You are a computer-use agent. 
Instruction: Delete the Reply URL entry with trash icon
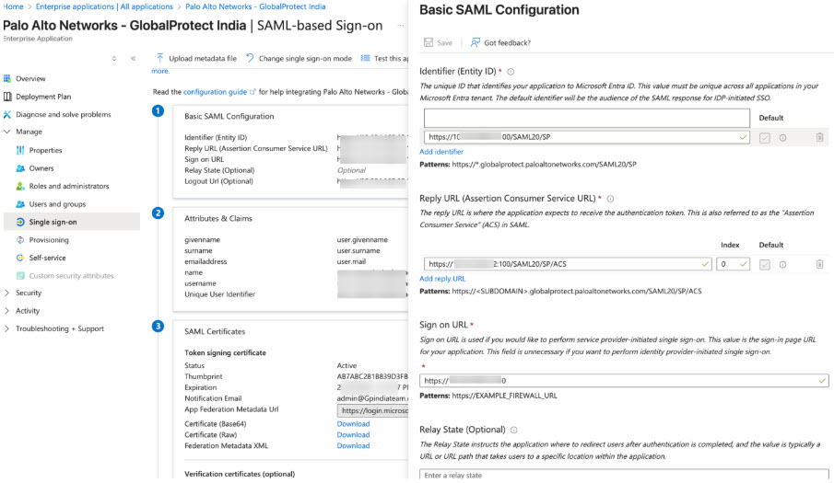[x=819, y=264]
